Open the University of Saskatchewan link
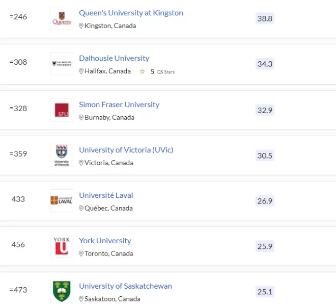 click(125, 286)
